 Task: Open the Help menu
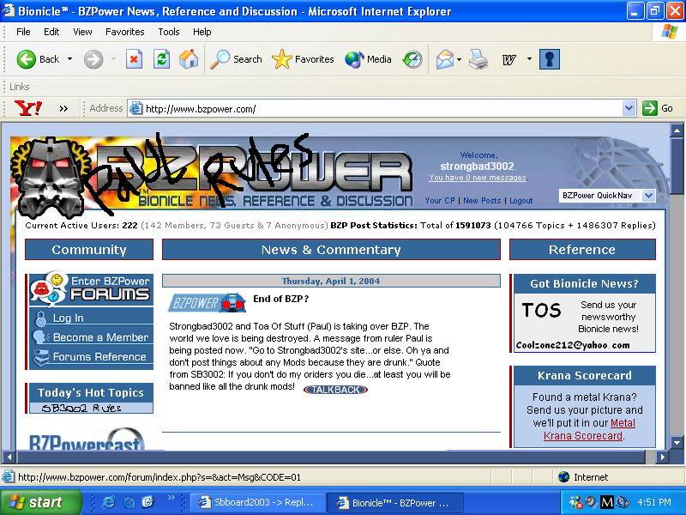tap(202, 32)
